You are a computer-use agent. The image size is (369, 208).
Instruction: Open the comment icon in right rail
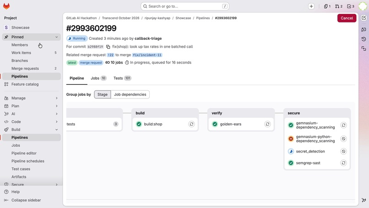pos(364,29)
